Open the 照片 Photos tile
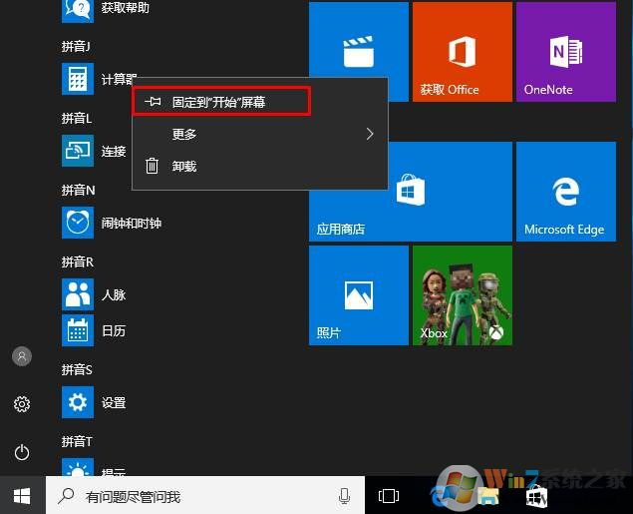Viewport: 633px width, 514px height. [359, 295]
